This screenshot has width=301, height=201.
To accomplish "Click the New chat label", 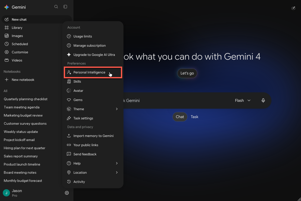I will click(19, 19).
